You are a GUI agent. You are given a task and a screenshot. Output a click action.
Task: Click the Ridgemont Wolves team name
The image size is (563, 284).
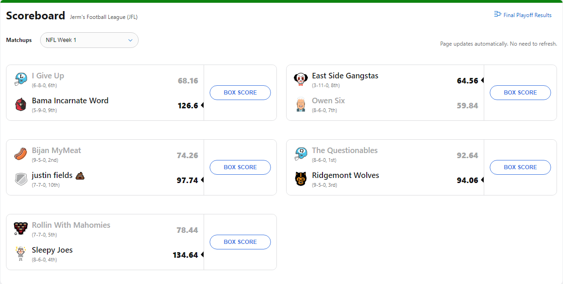click(x=346, y=175)
